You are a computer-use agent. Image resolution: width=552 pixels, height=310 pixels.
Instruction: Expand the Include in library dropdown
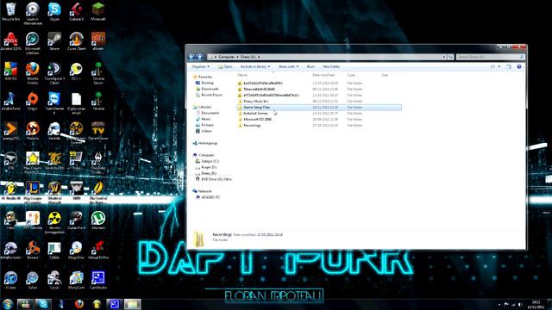[255, 66]
